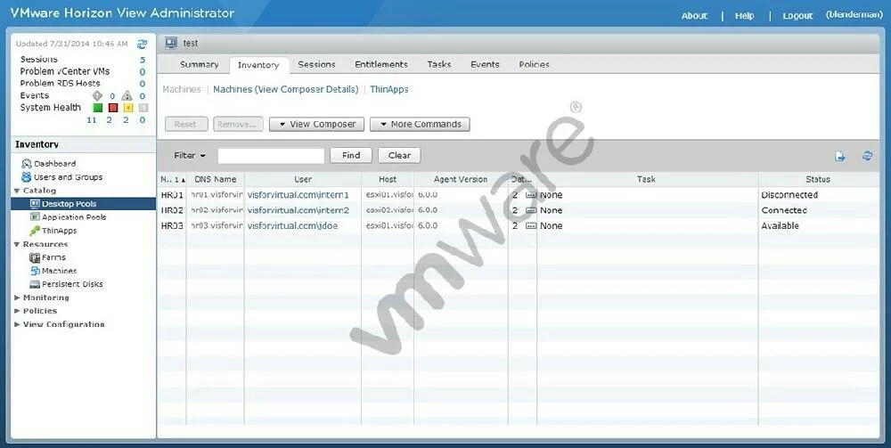
Task: Open the View Composer dropdown button
Action: tap(316, 125)
